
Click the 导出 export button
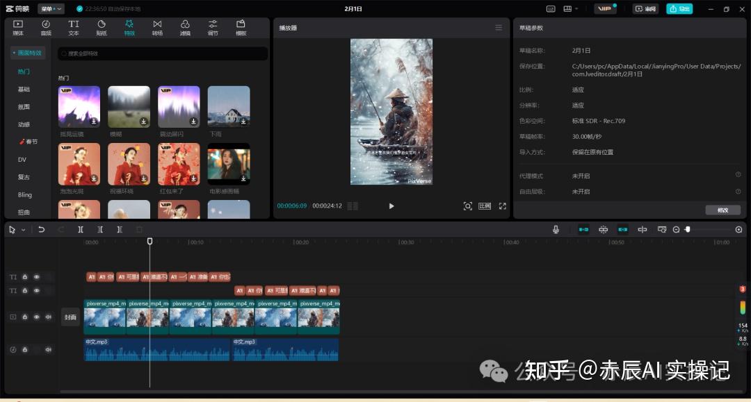coord(679,8)
